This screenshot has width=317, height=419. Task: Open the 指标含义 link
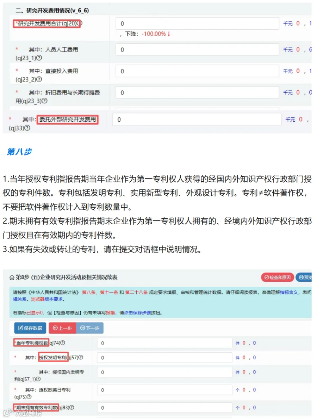tap(289, 292)
